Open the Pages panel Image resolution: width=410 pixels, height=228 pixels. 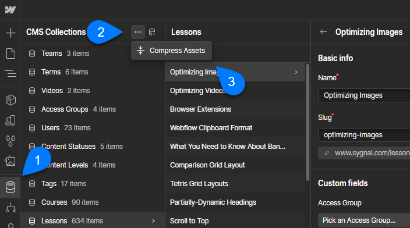tap(10, 54)
